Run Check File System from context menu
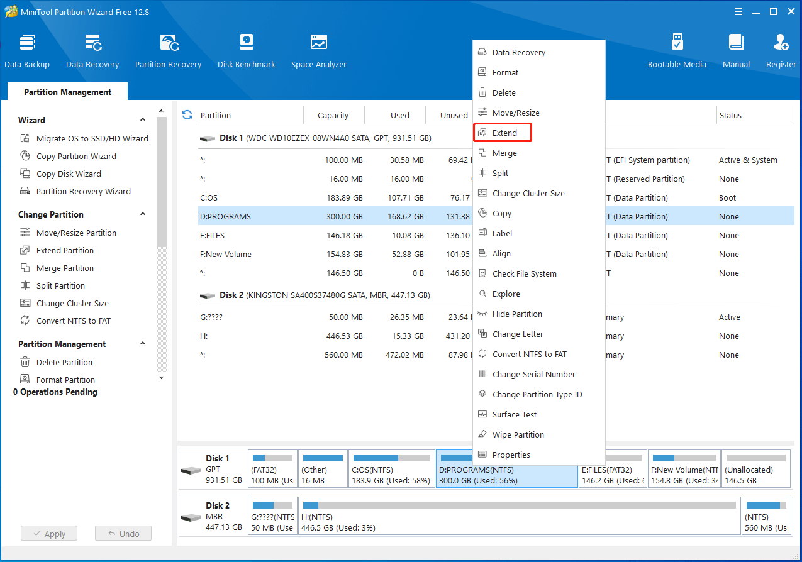This screenshot has width=802, height=562. tap(539, 273)
